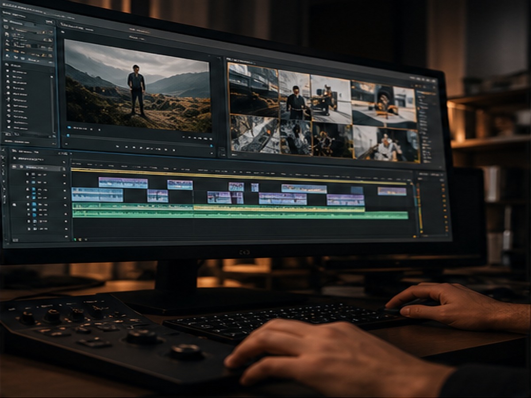This screenshot has height=398, width=531.
Task: Select multicam angle with orange car, top-right cell
Action: (384, 104)
